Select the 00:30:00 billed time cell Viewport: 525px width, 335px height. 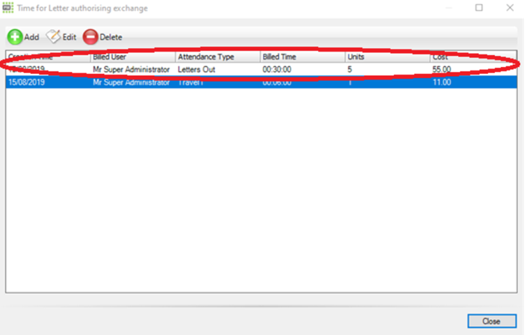click(277, 70)
